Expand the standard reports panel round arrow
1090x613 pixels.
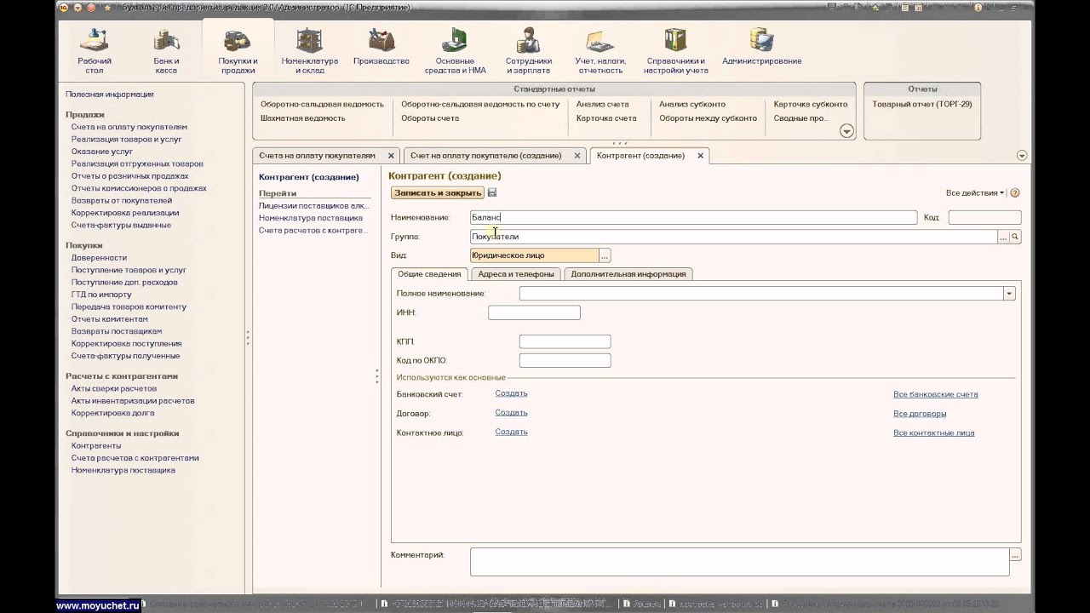pyautogui.click(x=846, y=131)
